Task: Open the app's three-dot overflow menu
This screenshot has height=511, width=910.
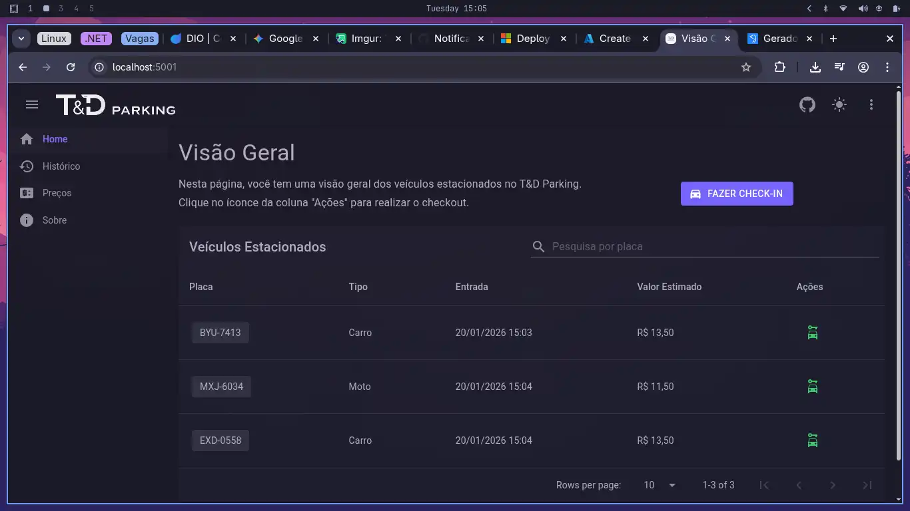Action: [x=871, y=104]
